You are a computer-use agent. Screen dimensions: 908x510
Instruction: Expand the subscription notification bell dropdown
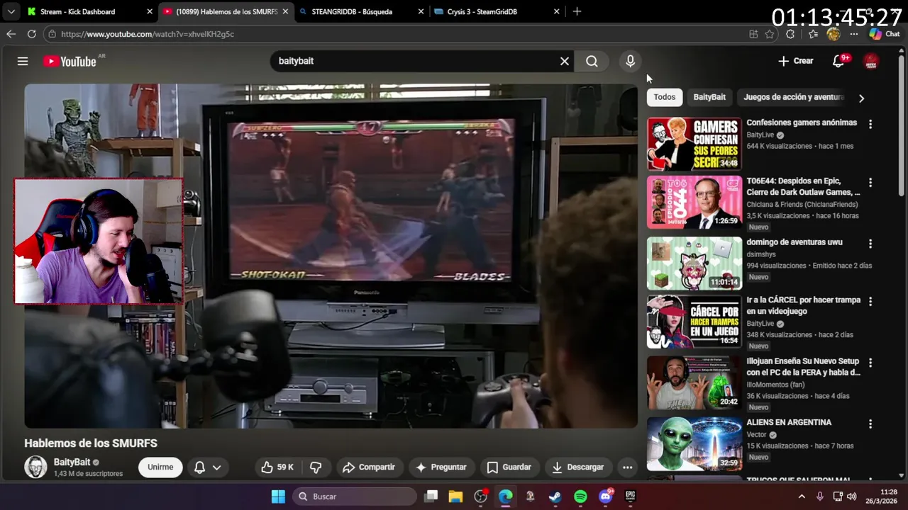click(x=208, y=467)
